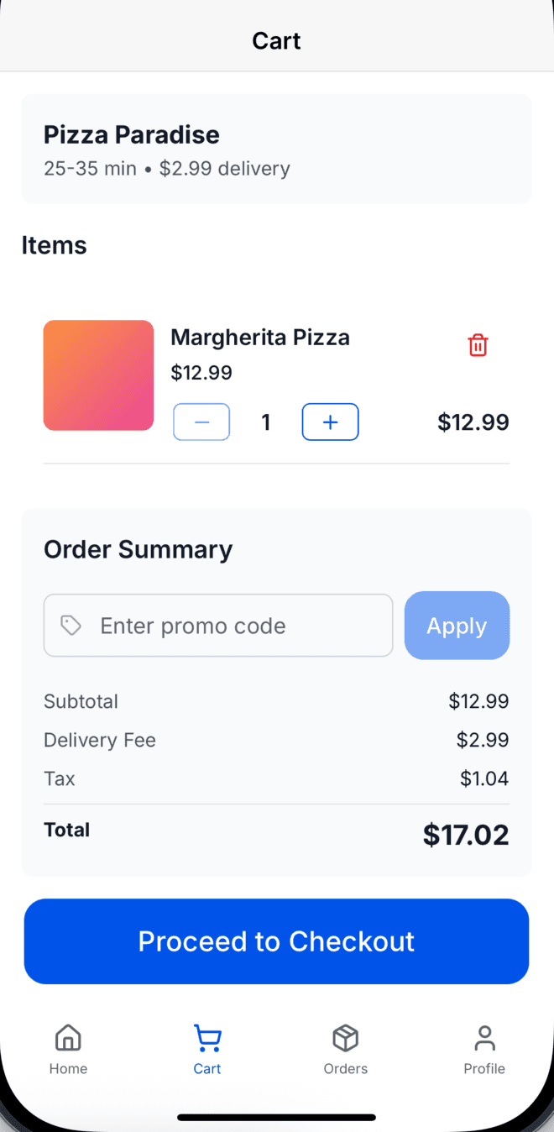This screenshot has height=1132, width=554.
Task: Tap the Margherita Pizza thumbnail image
Action: [x=98, y=375]
